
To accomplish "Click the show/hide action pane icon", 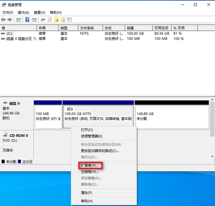I will click(x=34, y=20).
